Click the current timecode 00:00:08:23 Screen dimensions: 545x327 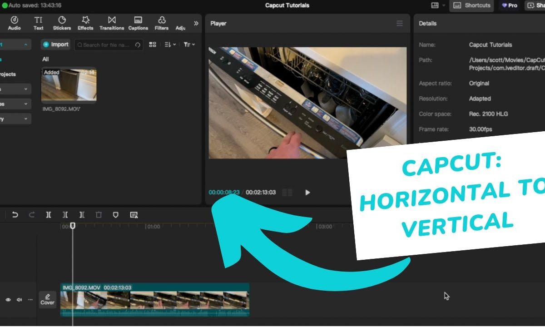pyautogui.click(x=224, y=192)
